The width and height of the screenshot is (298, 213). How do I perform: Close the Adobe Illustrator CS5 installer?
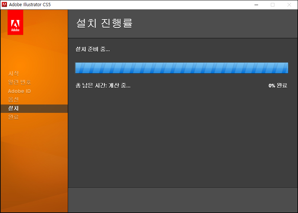coord(289,5)
